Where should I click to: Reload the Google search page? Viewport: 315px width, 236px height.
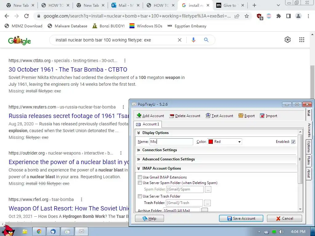click(26, 16)
